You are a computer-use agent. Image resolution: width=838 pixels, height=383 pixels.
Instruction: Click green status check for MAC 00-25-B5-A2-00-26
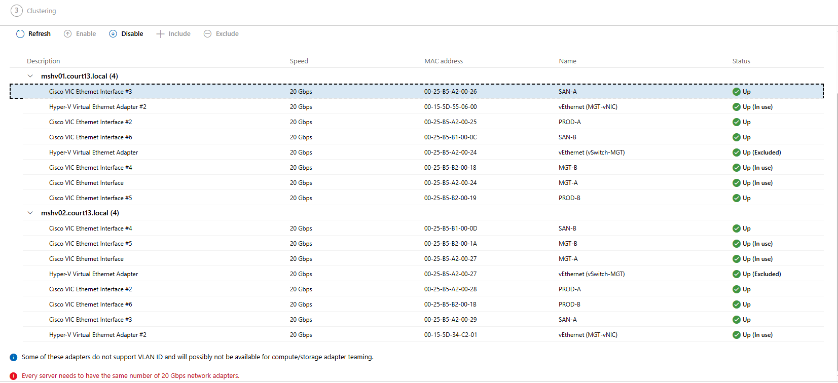[737, 92]
